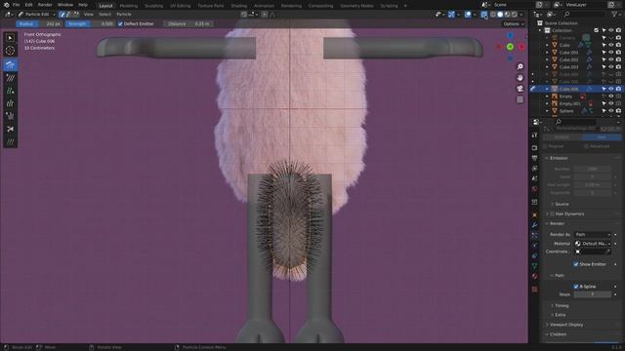Open the Output properties tab icon

534,158
